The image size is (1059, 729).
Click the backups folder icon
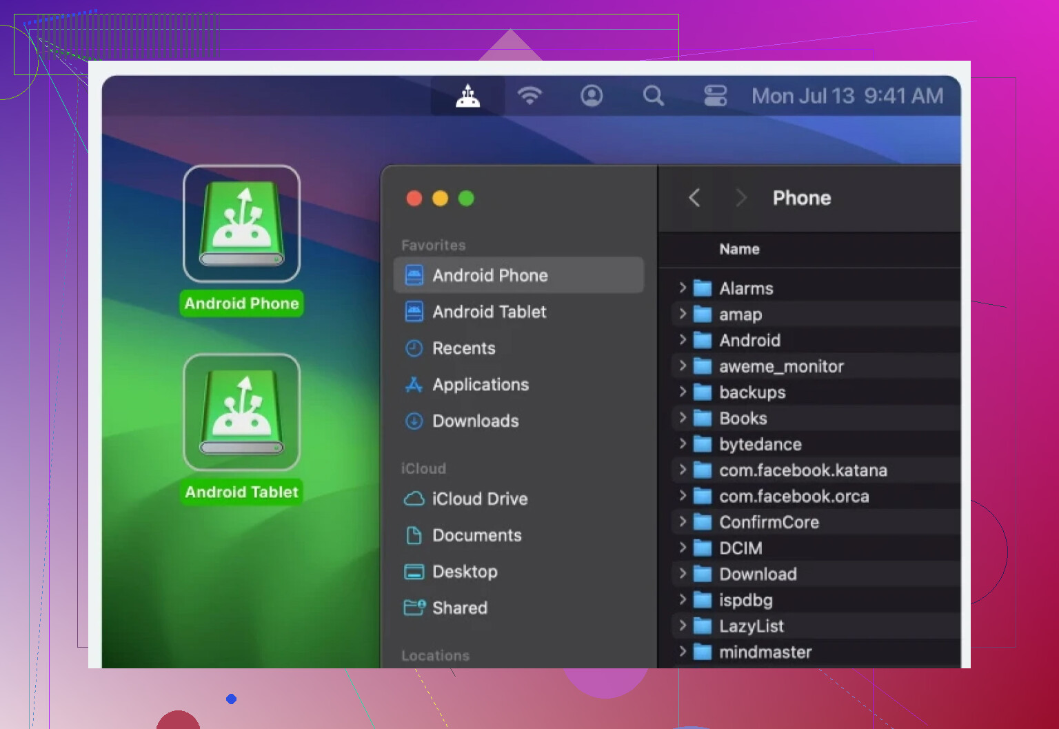(x=702, y=392)
